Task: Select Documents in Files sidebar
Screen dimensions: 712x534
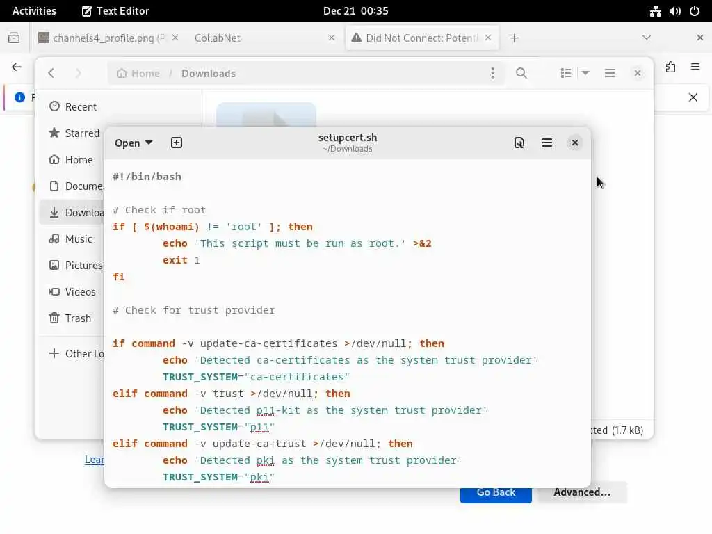Action: tap(72, 186)
